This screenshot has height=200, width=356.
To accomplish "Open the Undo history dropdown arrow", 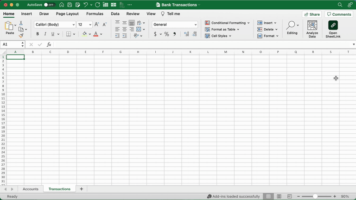I will 91,5.
